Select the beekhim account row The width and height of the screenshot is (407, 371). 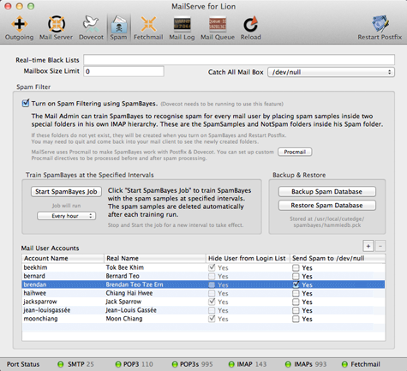pyautogui.click(x=203, y=267)
